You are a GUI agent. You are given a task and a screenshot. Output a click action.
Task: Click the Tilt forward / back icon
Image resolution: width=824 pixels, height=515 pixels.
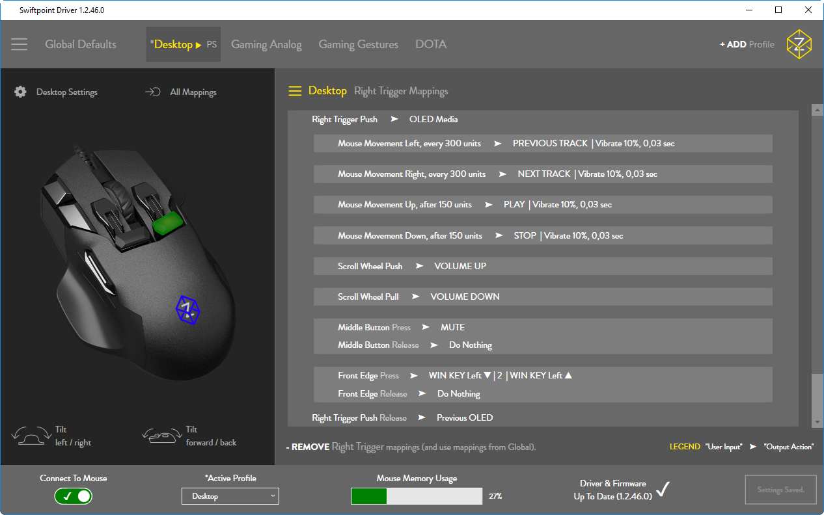point(161,436)
